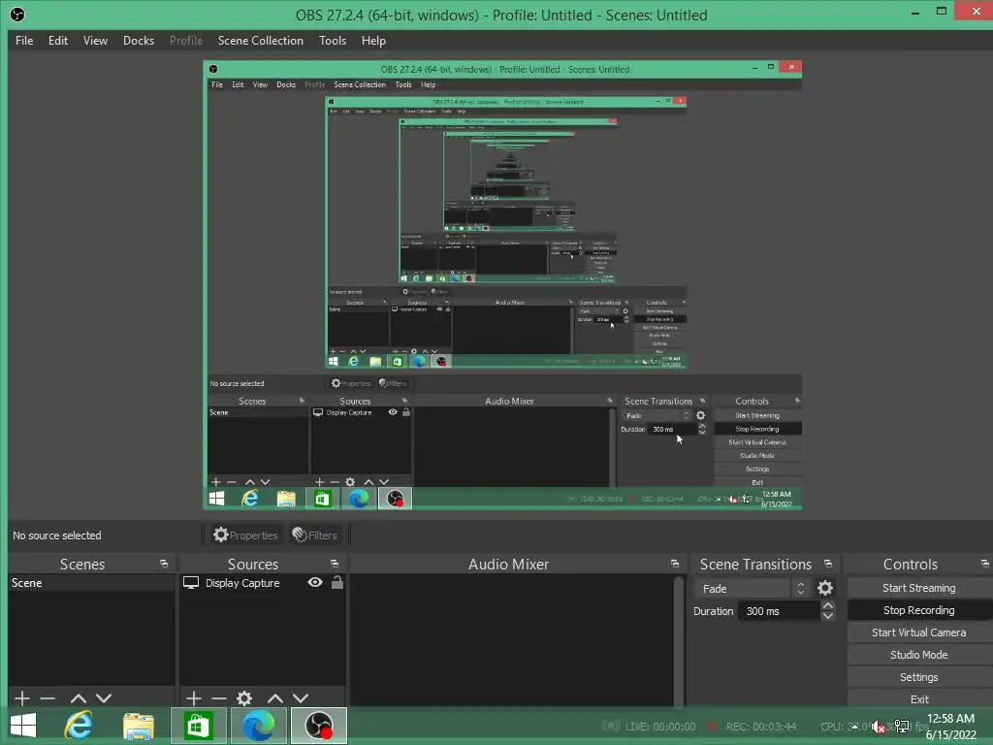Pop out the Sources dock
Screen dimensions: 993x745
(x=335, y=564)
